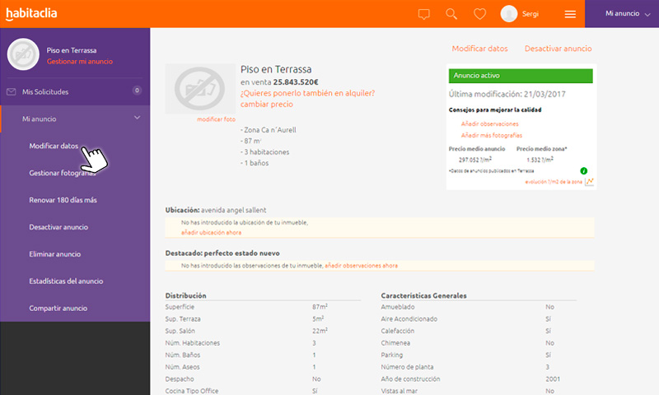Click the green info icon in price panel
This screenshot has width=659, height=395.
pos(583,171)
